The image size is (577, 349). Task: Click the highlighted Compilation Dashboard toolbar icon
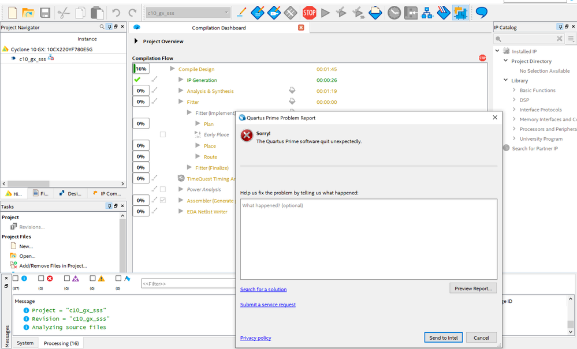(x=460, y=13)
